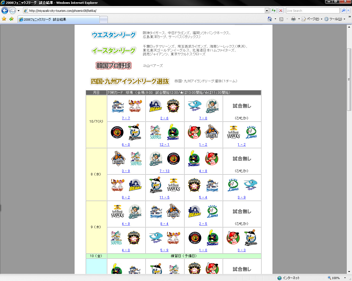Viewport: 352px width, 281px height.
Task: Click the Hanshin Tigers logo above the 7 - 13 score
Action: click(174, 159)
